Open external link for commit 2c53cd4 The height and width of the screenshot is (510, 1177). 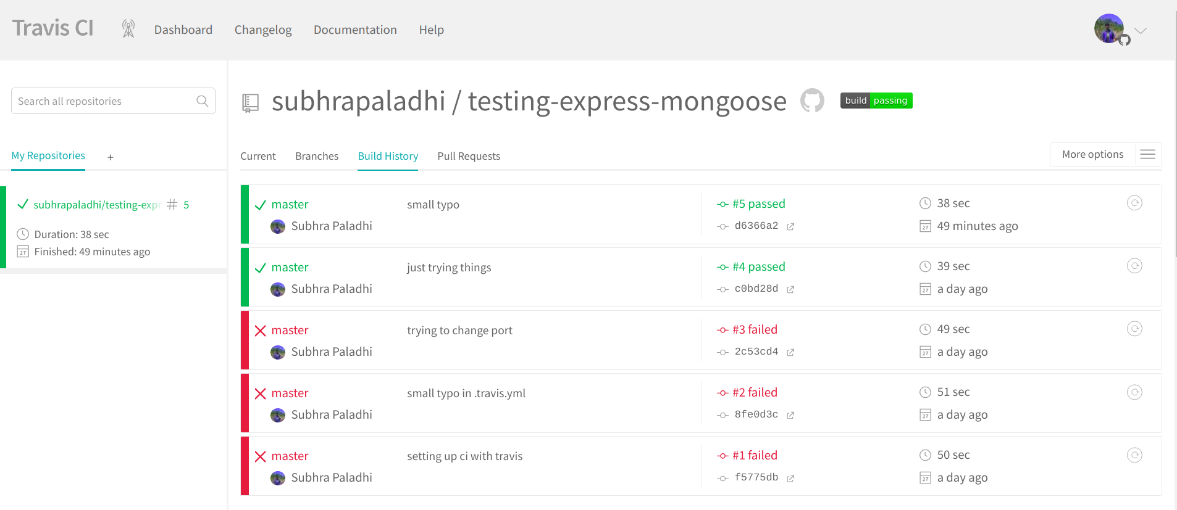(790, 352)
